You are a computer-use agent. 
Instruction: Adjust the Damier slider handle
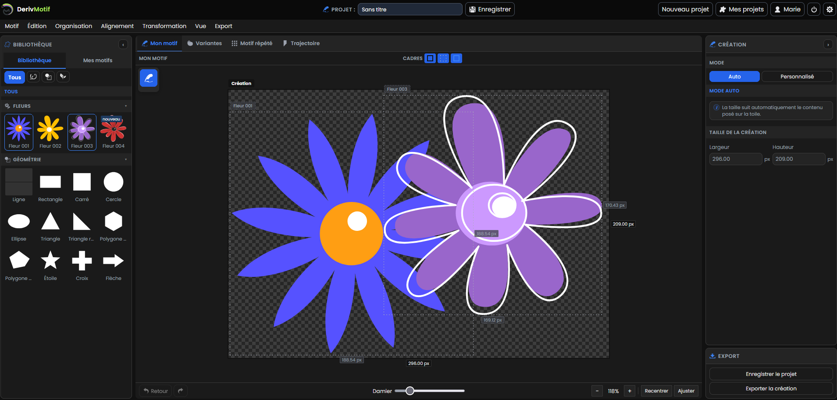click(x=410, y=391)
